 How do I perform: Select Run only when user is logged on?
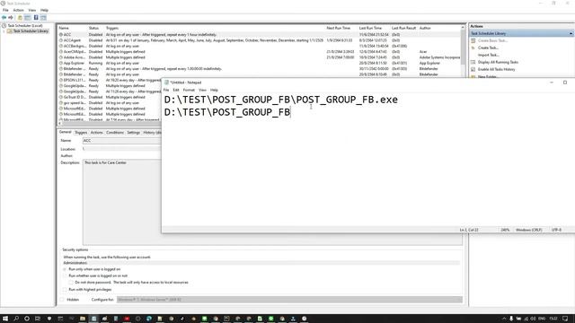pos(65,269)
